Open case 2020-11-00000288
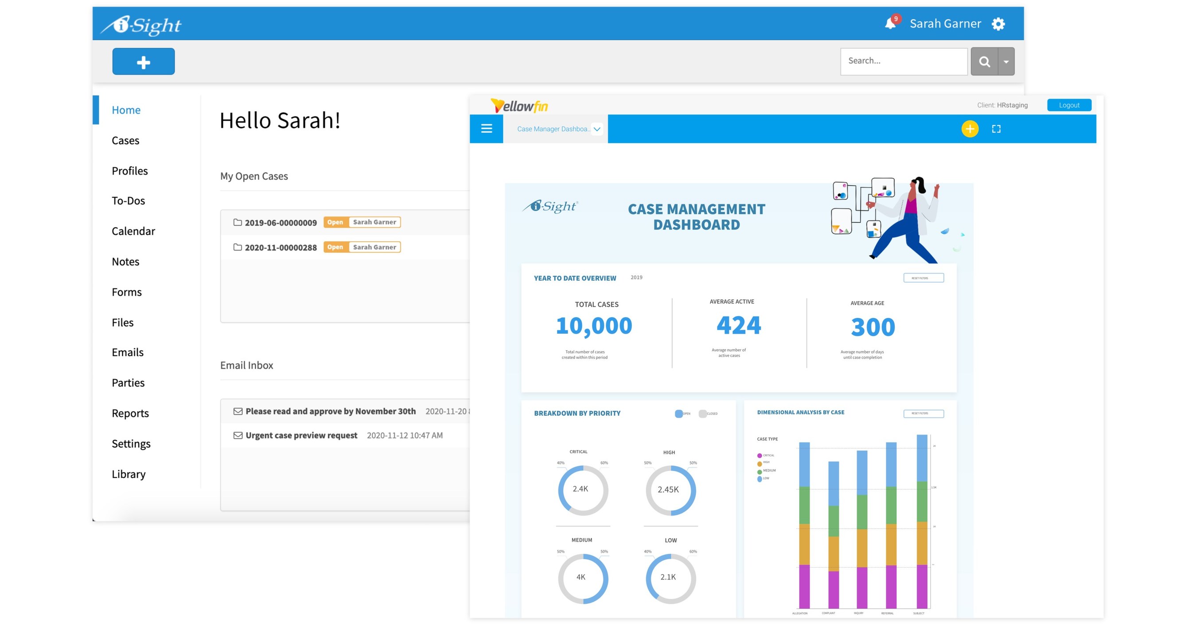The height and width of the screenshot is (626, 1196). click(280, 247)
